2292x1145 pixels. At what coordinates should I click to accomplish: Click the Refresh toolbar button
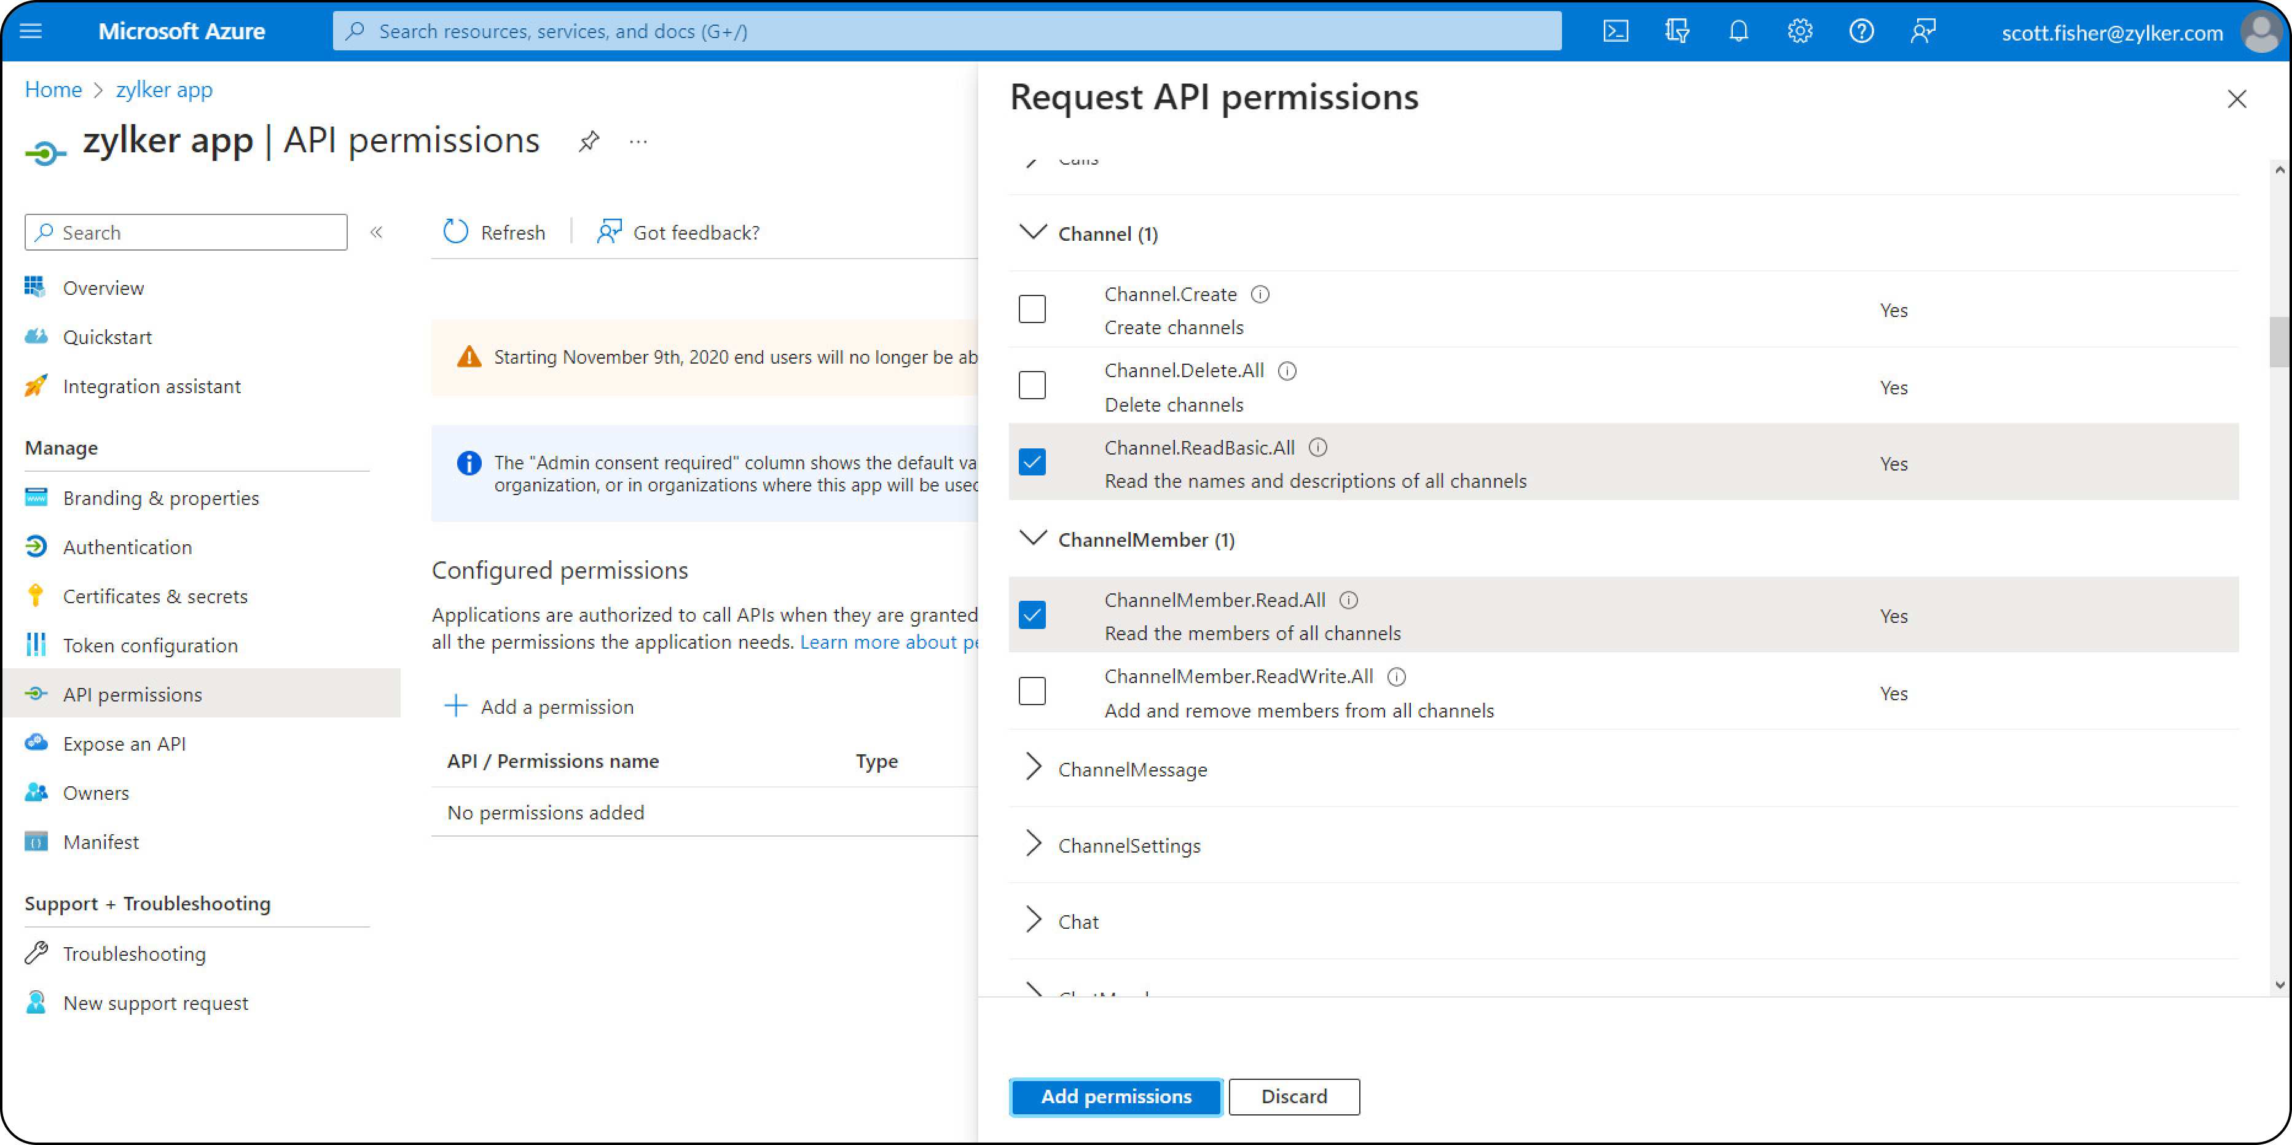click(494, 232)
